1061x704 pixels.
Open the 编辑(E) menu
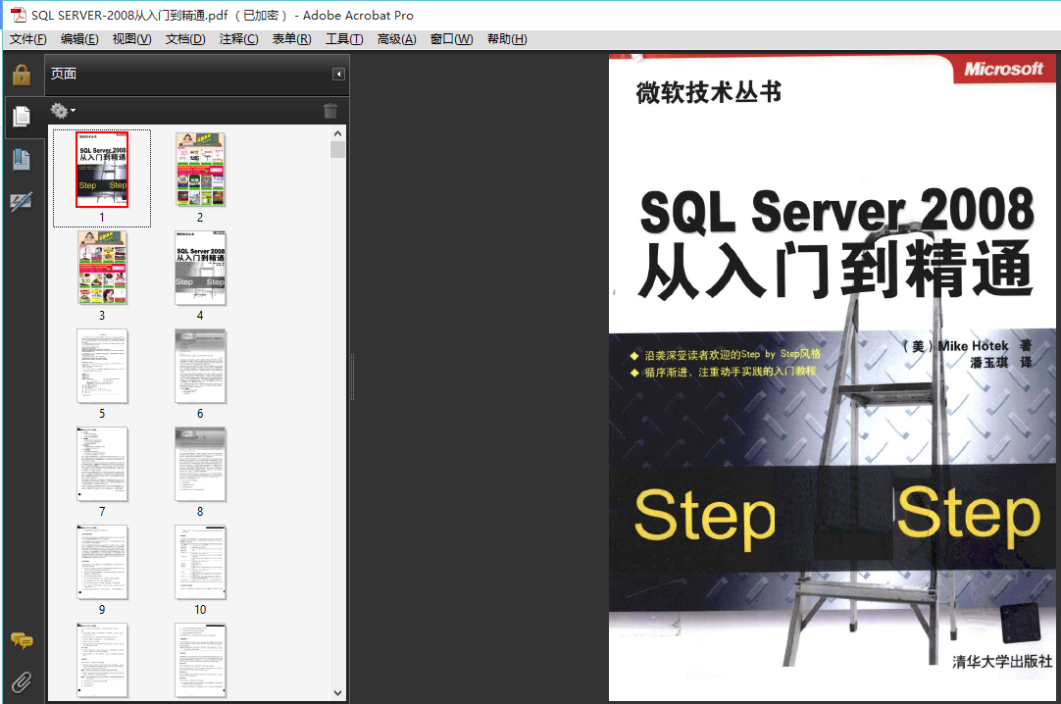click(79, 39)
